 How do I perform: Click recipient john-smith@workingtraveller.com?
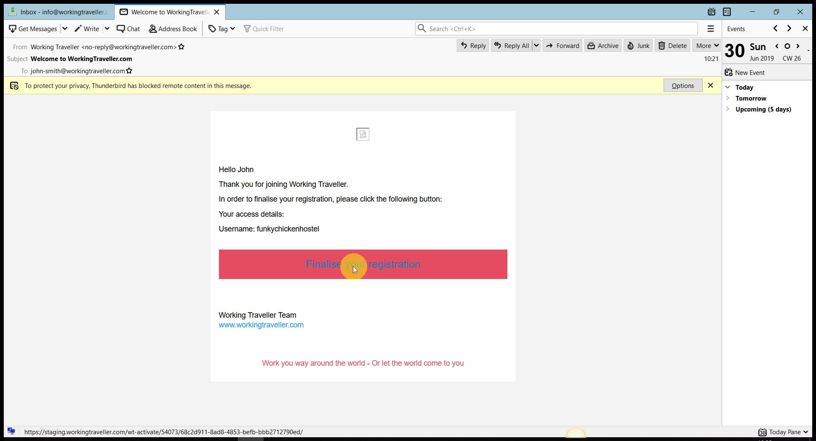[77, 71]
